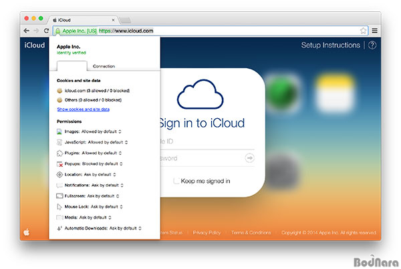Click the Apple Inc. heading in popup
Viewport: 401px width, 269px height.
(69, 47)
